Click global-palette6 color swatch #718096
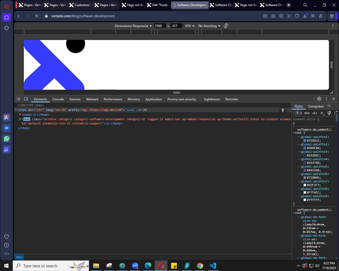 pos(305,178)
